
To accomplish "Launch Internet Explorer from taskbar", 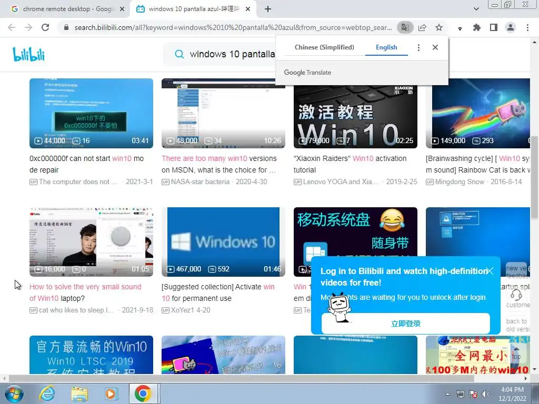I will click(47, 393).
